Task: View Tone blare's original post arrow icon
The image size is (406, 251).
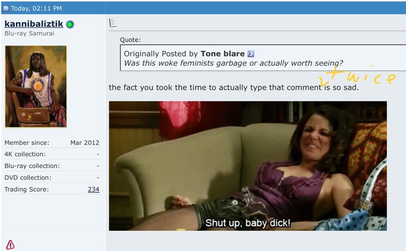Action: tap(251, 54)
